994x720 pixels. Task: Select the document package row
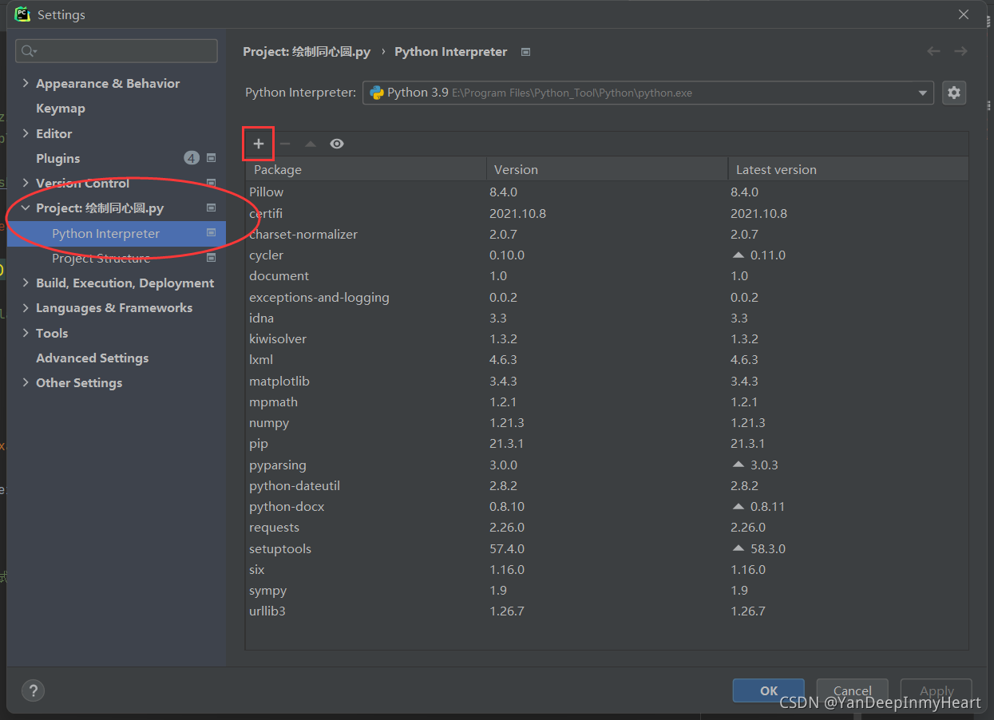point(607,276)
